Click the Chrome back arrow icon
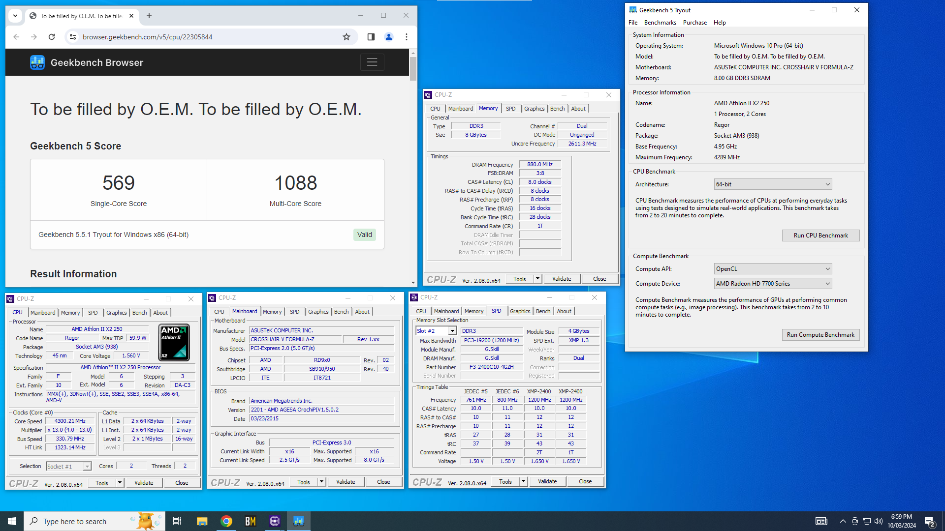The image size is (945, 531). pos(16,37)
